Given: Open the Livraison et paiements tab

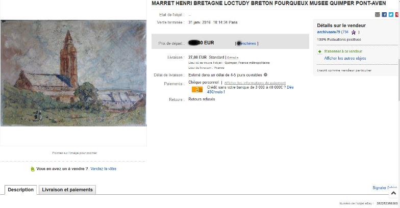Looking at the screenshot, I should [67, 190].
